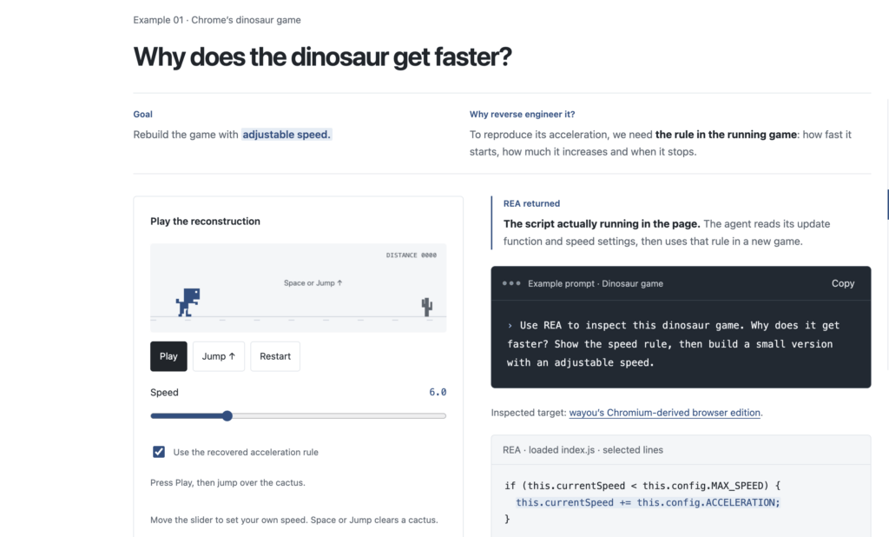This screenshot has width=889, height=537.
Task: Click the Speed slider handle
Action: tap(227, 415)
